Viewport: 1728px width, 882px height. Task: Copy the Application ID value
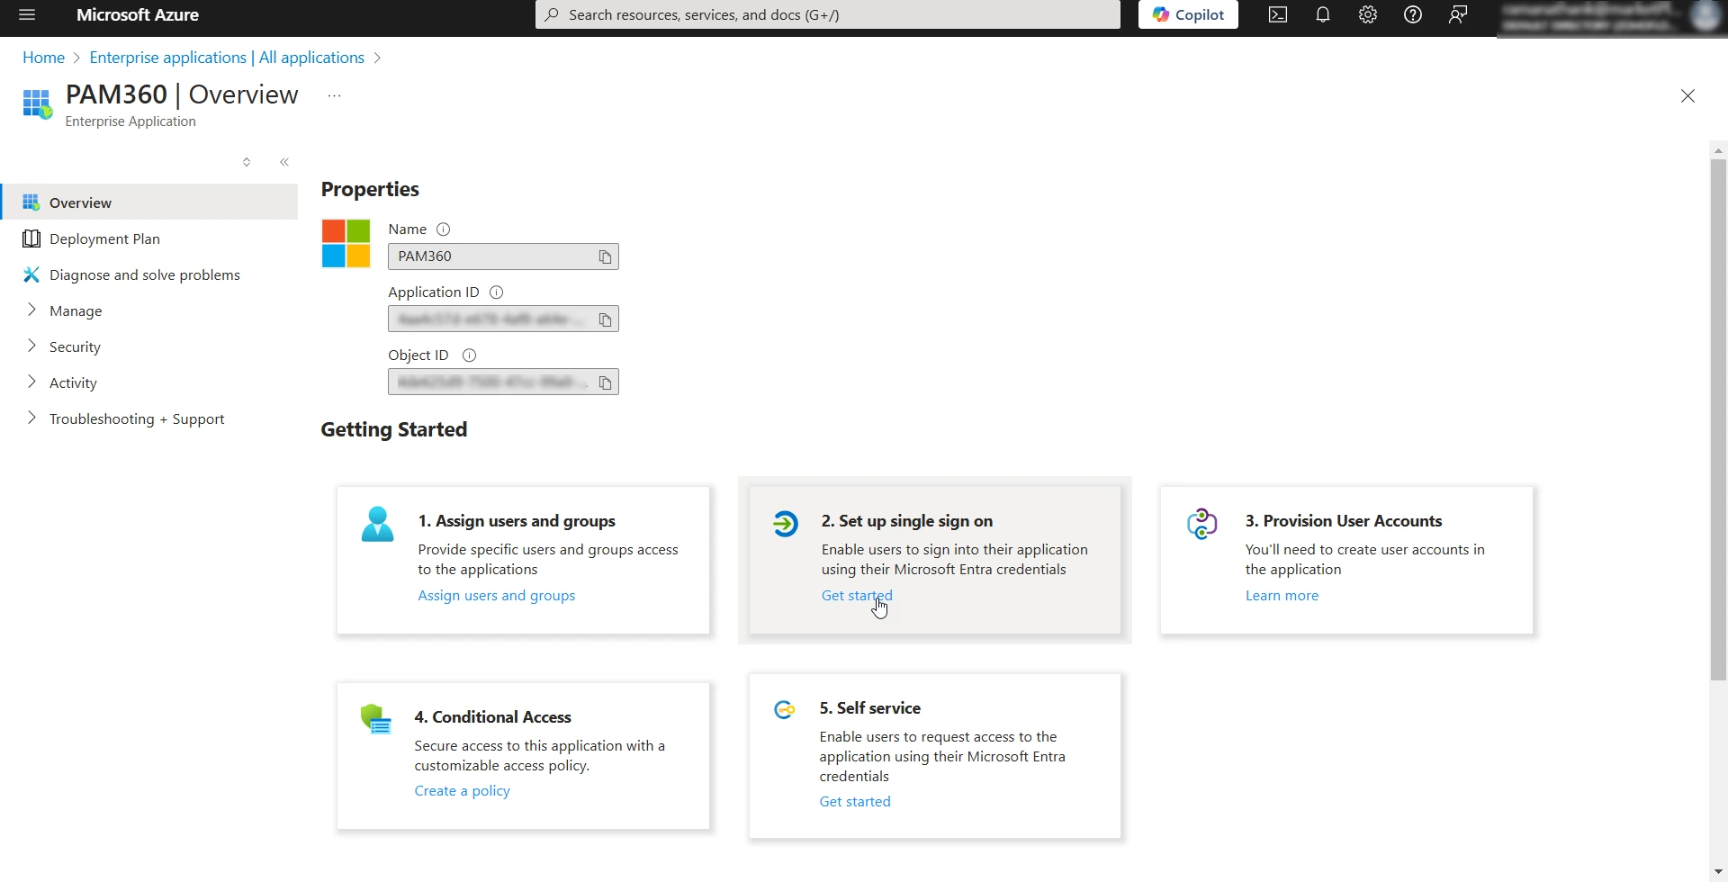tap(604, 319)
